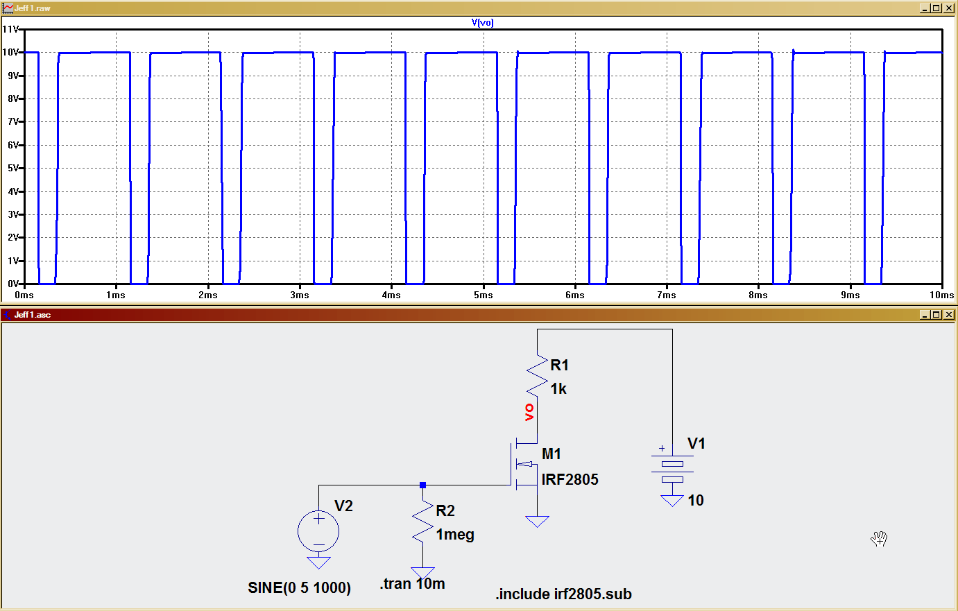Click the V1 reference label
The image size is (958, 611).
click(x=696, y=444)
